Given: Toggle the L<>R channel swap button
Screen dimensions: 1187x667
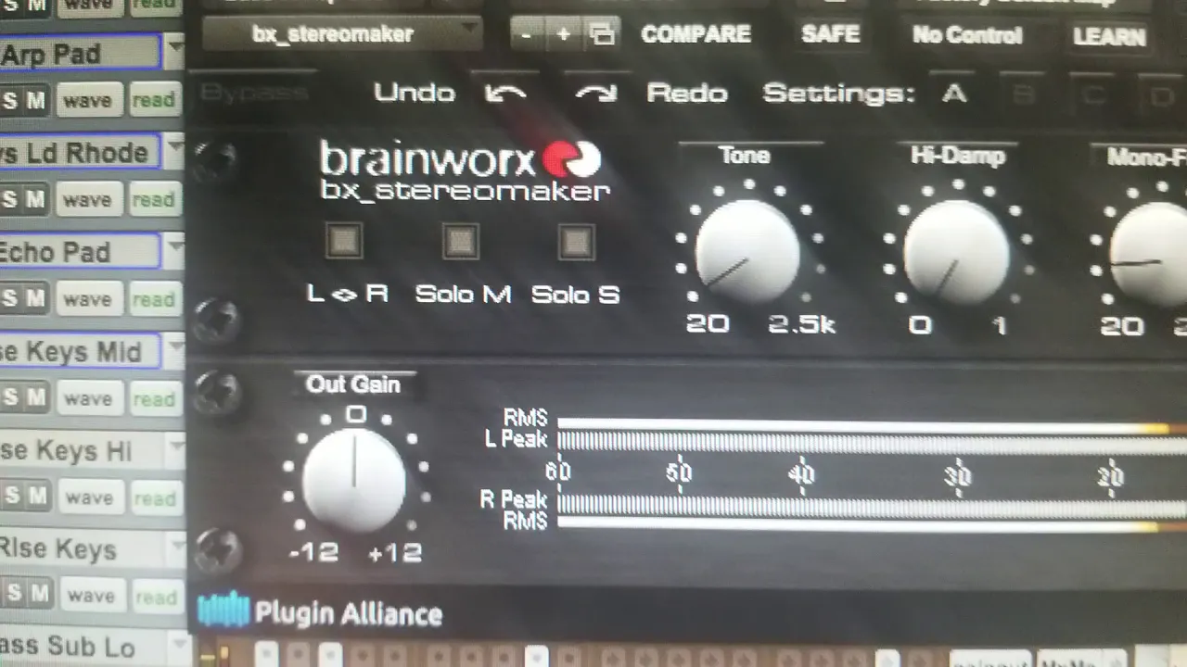Looking at the screenshot, I should [x=345, y=243].
